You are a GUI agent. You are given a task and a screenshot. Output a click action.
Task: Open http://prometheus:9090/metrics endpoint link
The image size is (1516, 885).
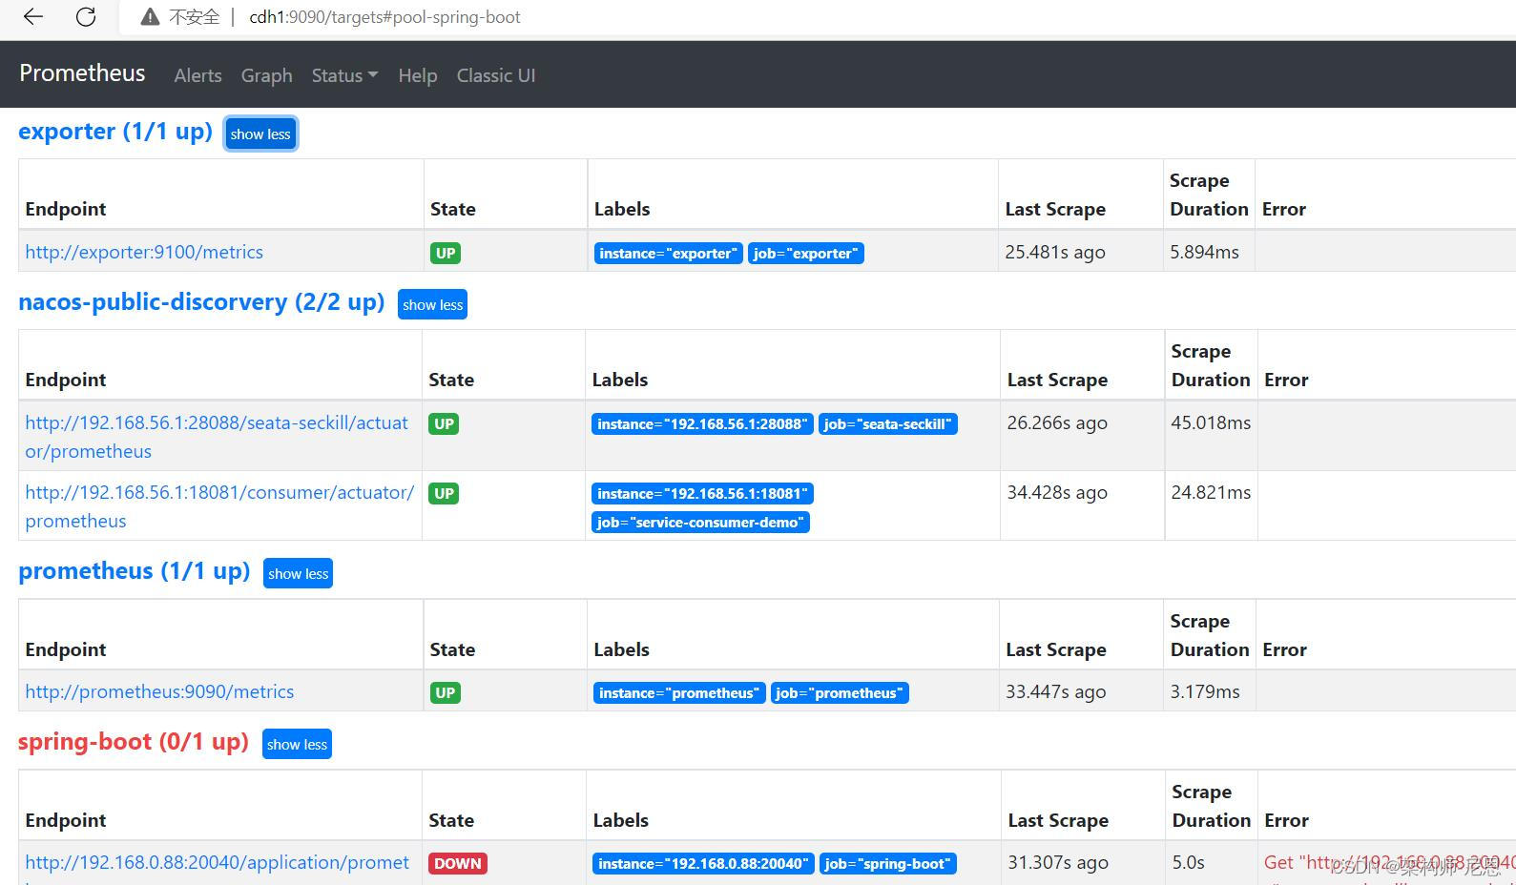click(x=159, y=691)
